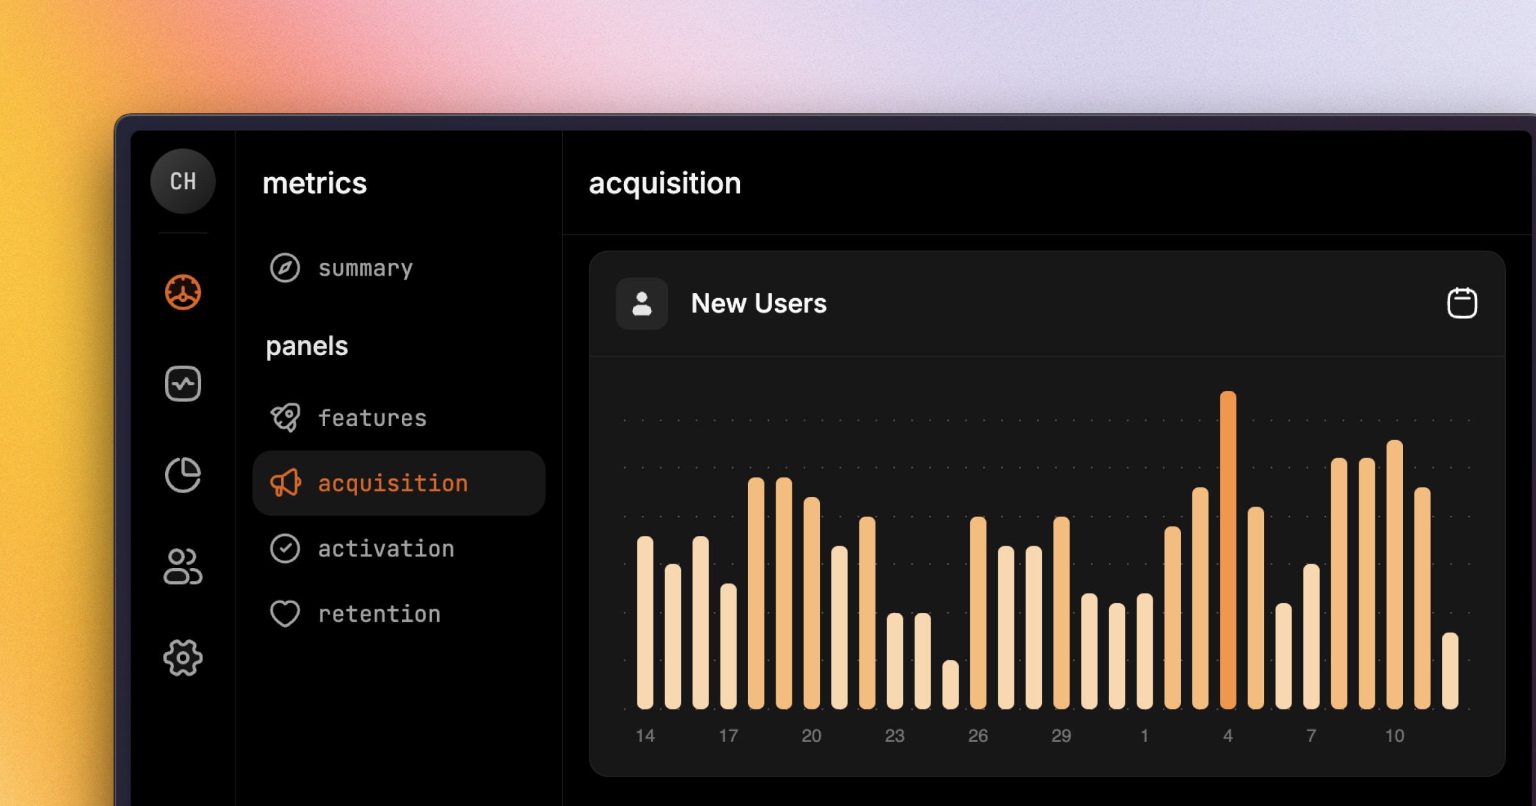
Task: Click the pie chart sidebar icon
Action: tap(182, 474)
